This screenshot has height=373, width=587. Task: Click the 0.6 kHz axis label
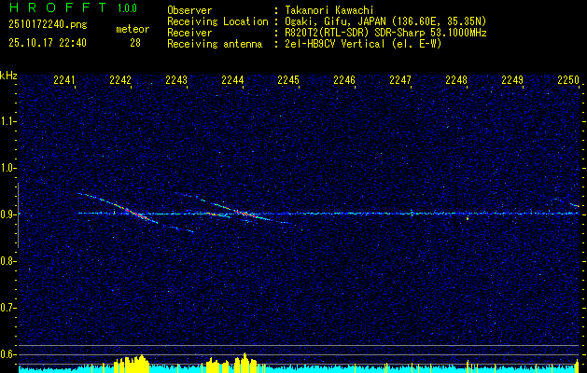click(7, 354)
